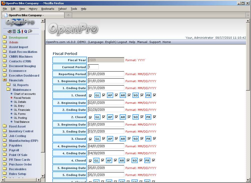Viewport: 251px width, 183px height.
Task: Click the speech bubble info icon
Action: (x=30, y=31)
